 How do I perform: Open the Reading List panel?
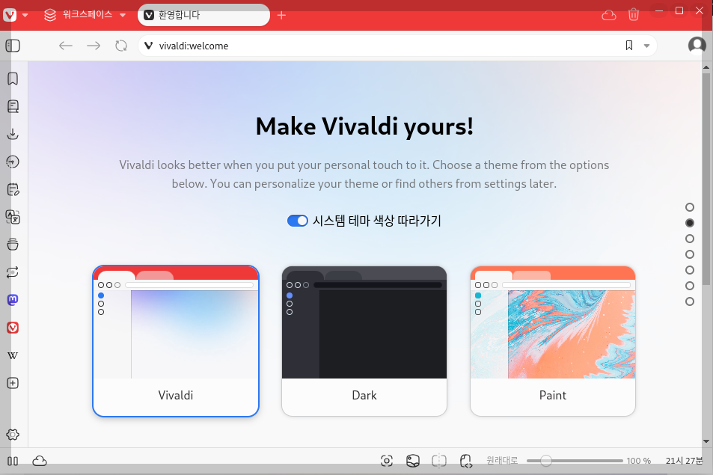(13, 106)
